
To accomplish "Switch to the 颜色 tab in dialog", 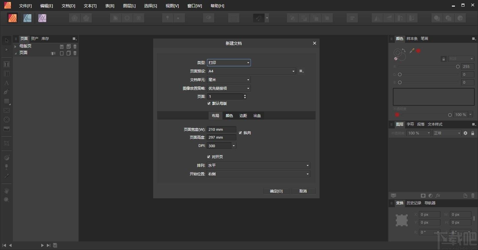I will coord(229,116).
